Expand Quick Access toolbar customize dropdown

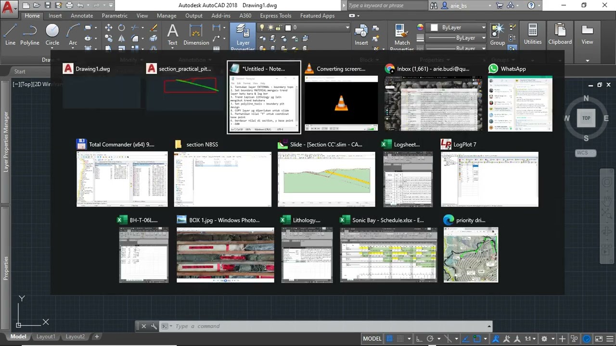(111, 6)
